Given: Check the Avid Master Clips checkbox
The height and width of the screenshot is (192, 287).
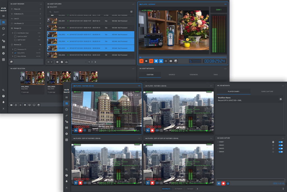Looking at the screenshot, I should pyautogui.click(x=15, y=33).
